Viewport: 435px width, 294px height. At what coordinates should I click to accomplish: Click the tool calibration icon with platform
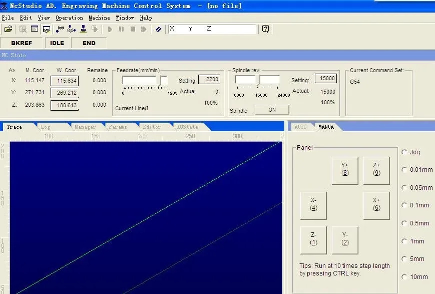pyautogui.click(x=83, y=29)
